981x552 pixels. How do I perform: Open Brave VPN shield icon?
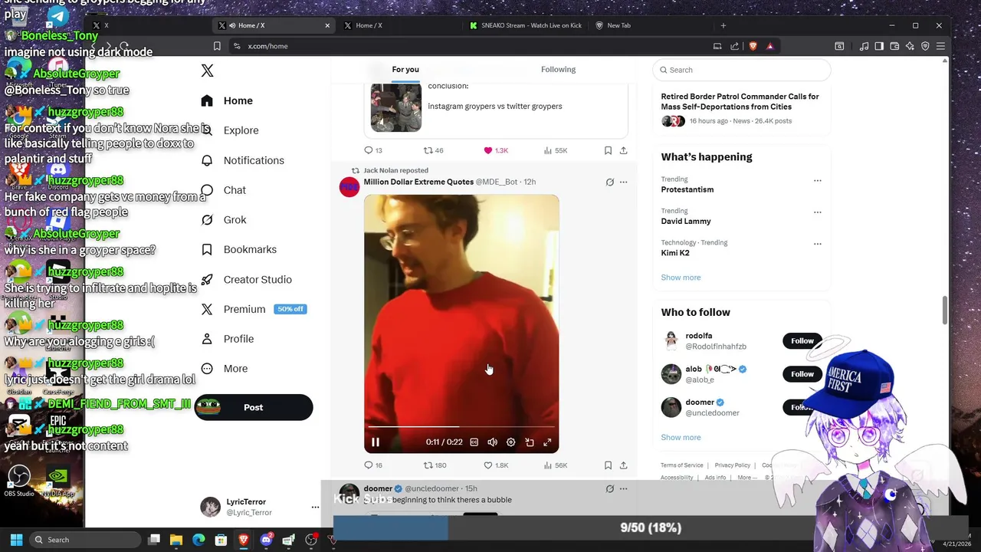(925, 46)
